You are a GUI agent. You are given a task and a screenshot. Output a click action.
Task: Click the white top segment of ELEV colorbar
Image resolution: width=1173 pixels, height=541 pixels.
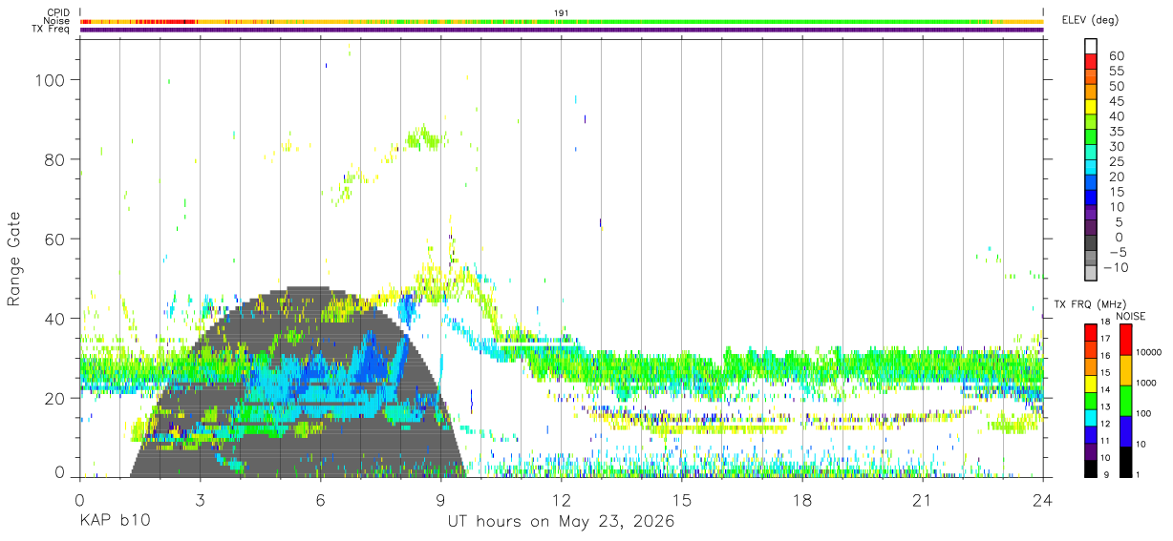pyautogui.click(x=1091, y=47)
